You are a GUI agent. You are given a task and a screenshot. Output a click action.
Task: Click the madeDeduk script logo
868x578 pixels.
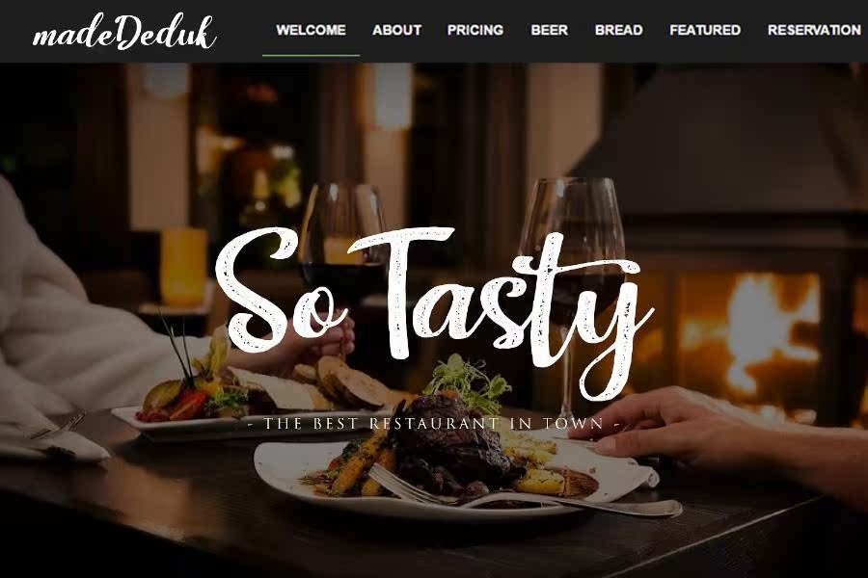click(x=124, y=32)
